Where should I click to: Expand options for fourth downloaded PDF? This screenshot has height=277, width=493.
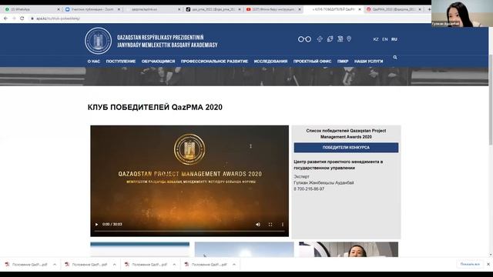coord(234,265)
